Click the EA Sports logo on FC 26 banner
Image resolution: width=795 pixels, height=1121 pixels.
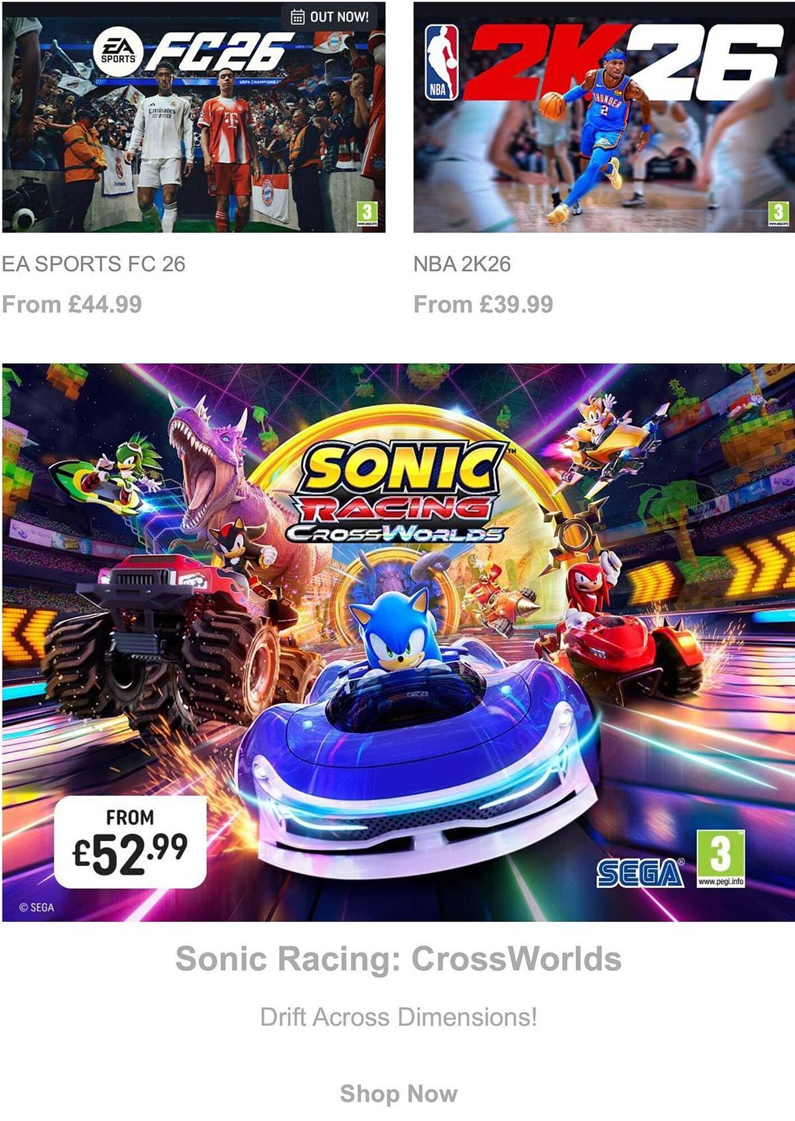point(118,51)
